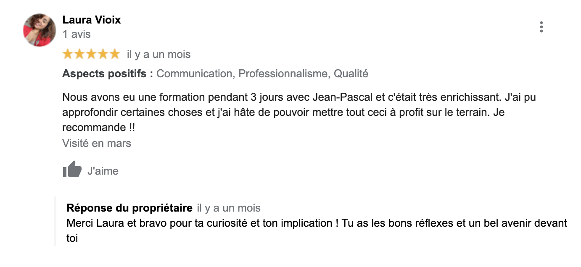Open the Laura Vioix reviewer name link
The width and height of the screenshot is (581, 267).
[92, 20]
